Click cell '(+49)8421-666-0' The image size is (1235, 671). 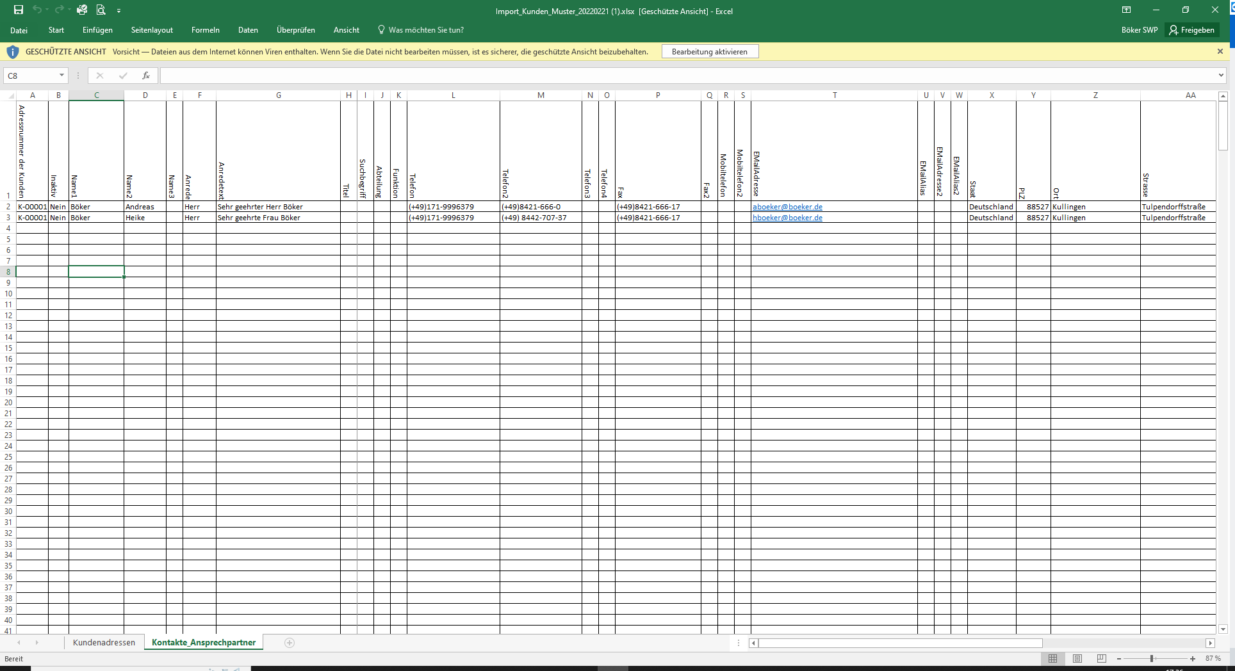point(541,207)
